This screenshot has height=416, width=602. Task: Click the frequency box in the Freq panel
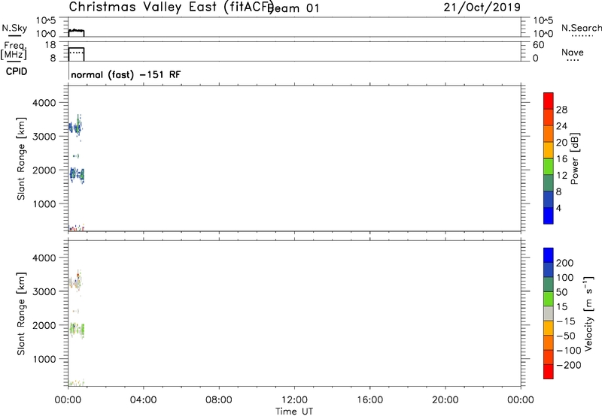[x=76, y=54]
